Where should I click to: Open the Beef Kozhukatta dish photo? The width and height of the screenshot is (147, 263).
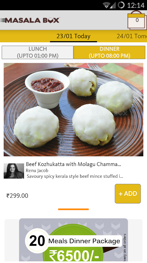pyautogui.click(x=73, y=110)
